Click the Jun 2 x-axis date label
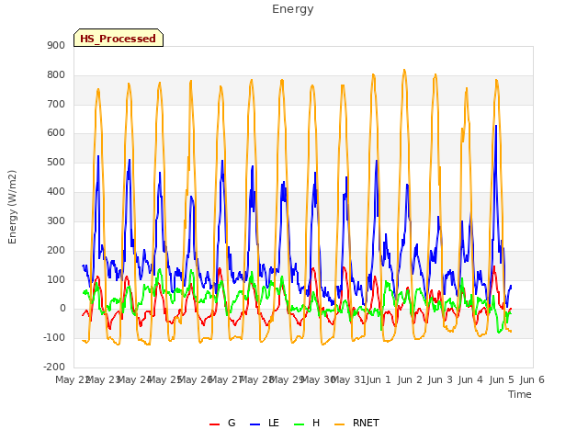The height and width of the screenshot is (441, 588). click(x=410, y=379)
